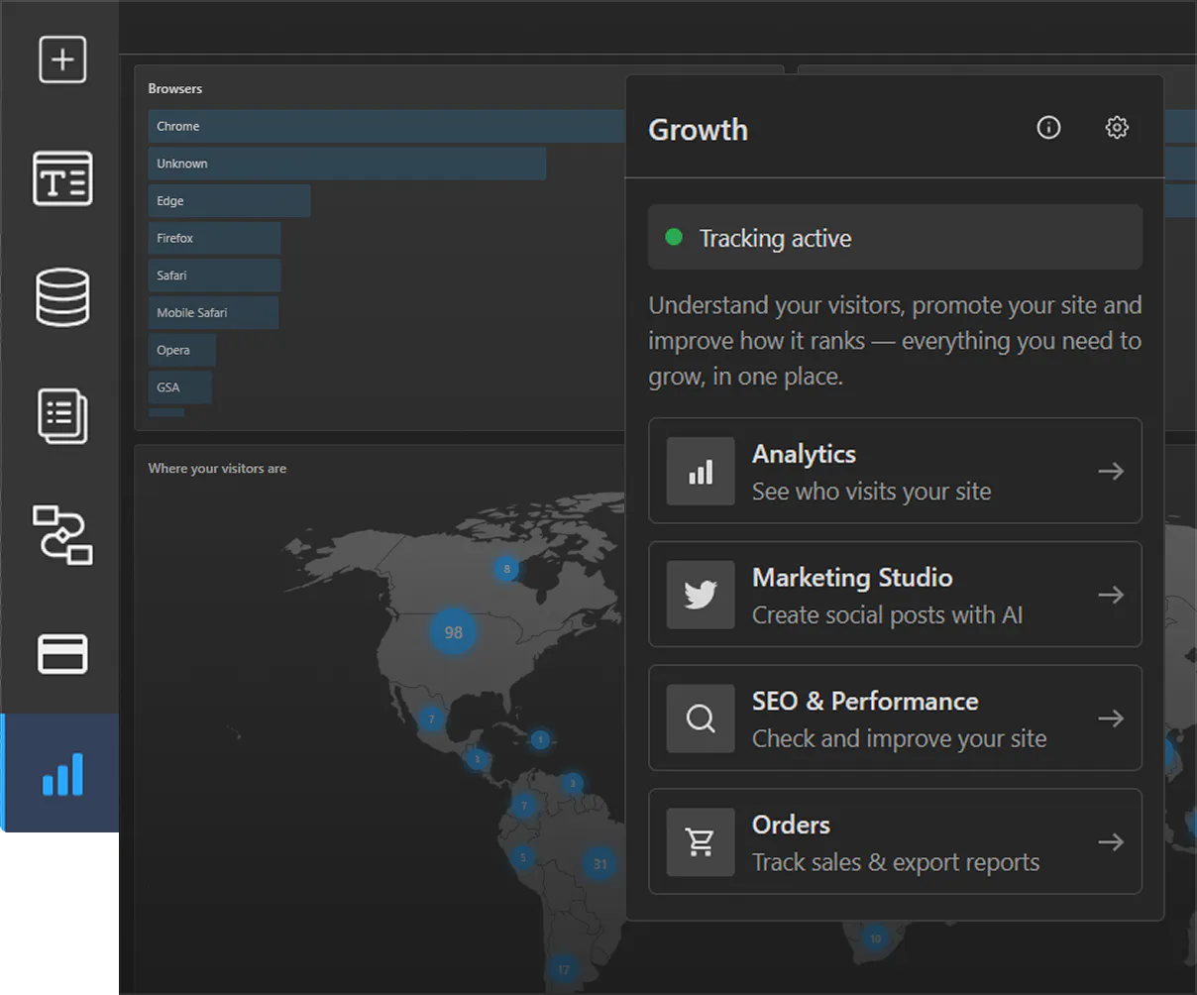Click the Safari bar in Browsers chart
The height and width of the screenshot is (995, 1197).
(x=214, y=276)
